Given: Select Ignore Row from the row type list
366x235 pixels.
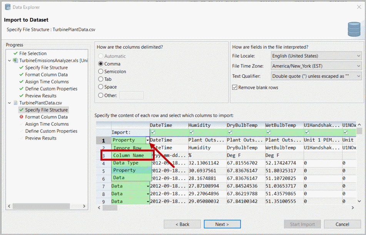Looking at the screenshot, I should pyautogui.click(x=127, y=148).
